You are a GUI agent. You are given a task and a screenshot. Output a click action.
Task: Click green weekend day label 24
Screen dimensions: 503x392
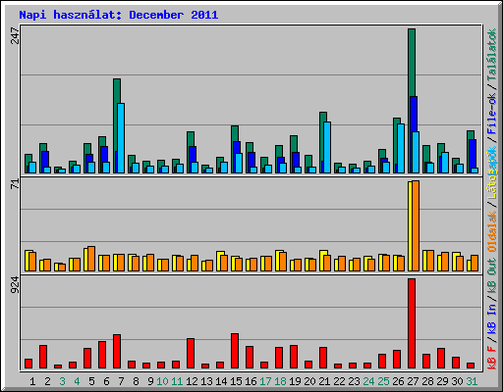(368, 381)
